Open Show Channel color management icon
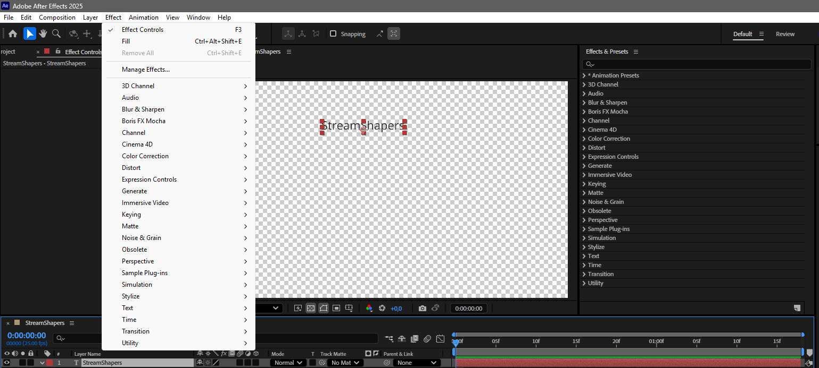 [x=369, y=308]
